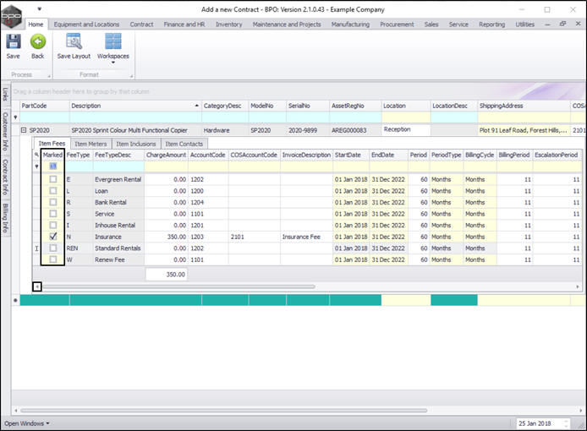Open the Workspaces dropdown in the ribbon
Screen dimensions: 587x431
112,46
